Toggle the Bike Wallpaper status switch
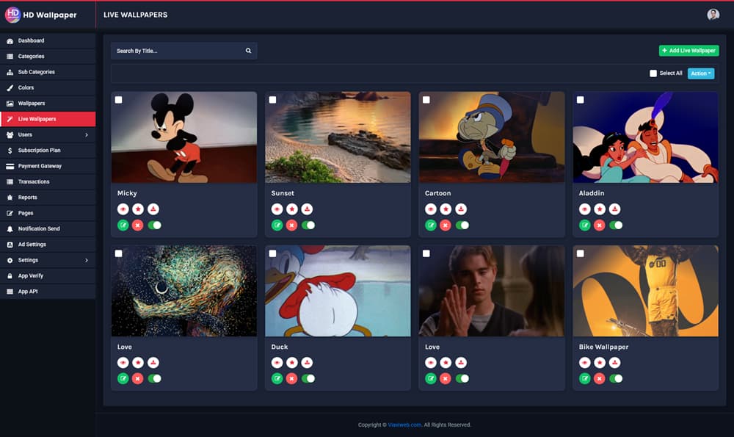734x437 pixels. (616, 378)
